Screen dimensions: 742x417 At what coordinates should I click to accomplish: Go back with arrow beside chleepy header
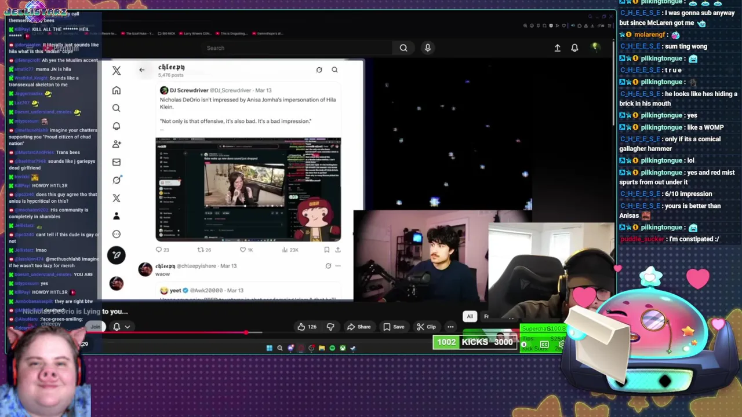coord(142,70)
